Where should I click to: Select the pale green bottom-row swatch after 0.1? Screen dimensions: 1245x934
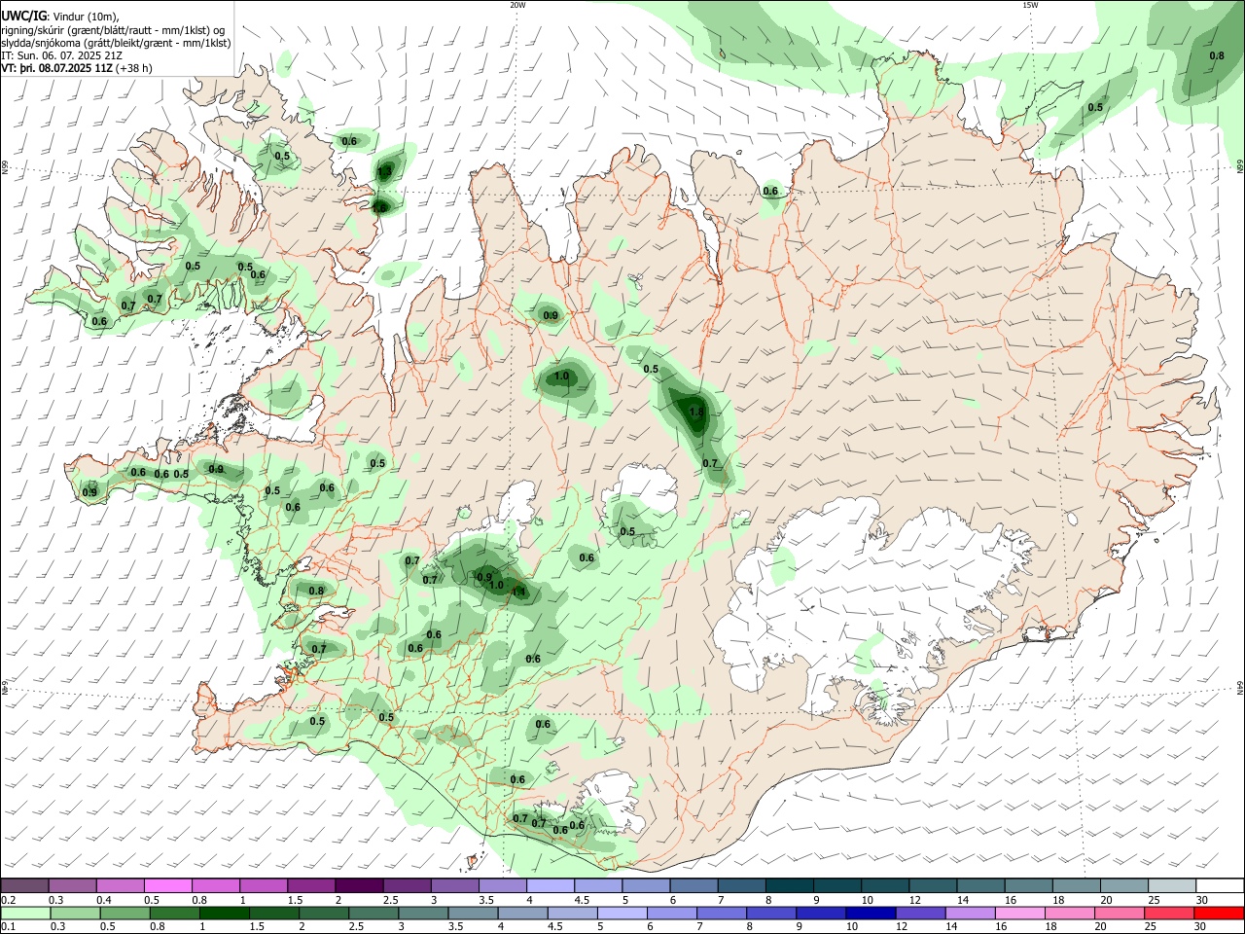(x=26, y=914)
